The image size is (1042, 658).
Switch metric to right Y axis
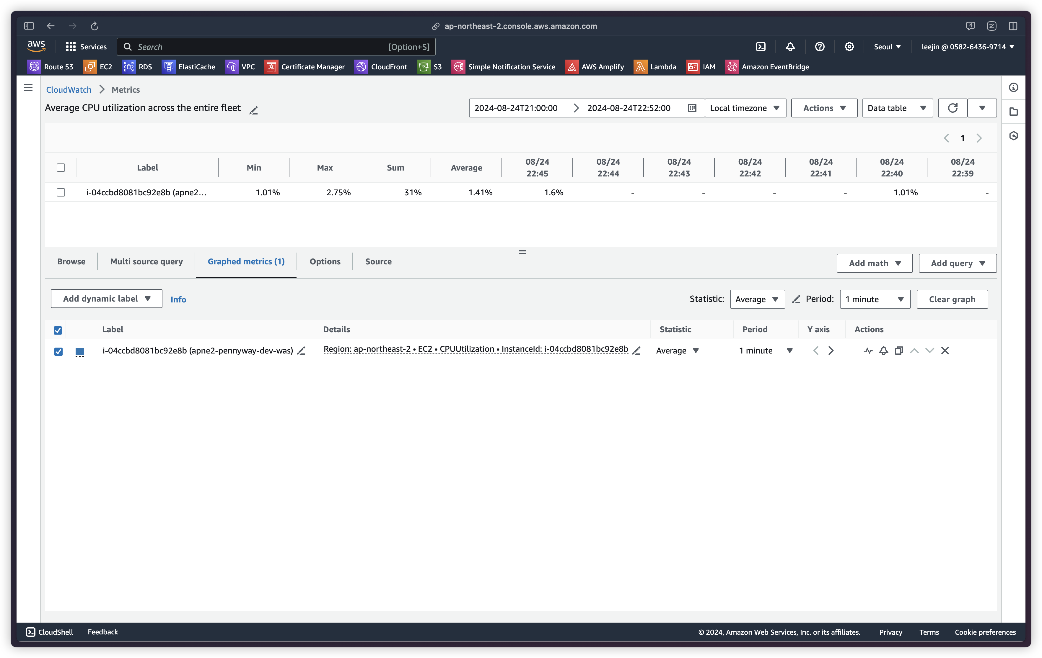831,351
